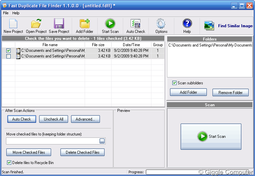Minimize the Fast Duplicate File Finder window

coord(234,6)
